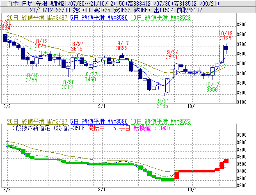Click the 3100 price label on upper chart
This screenshot has width=256, height=195.
click(x=242, y=102)
